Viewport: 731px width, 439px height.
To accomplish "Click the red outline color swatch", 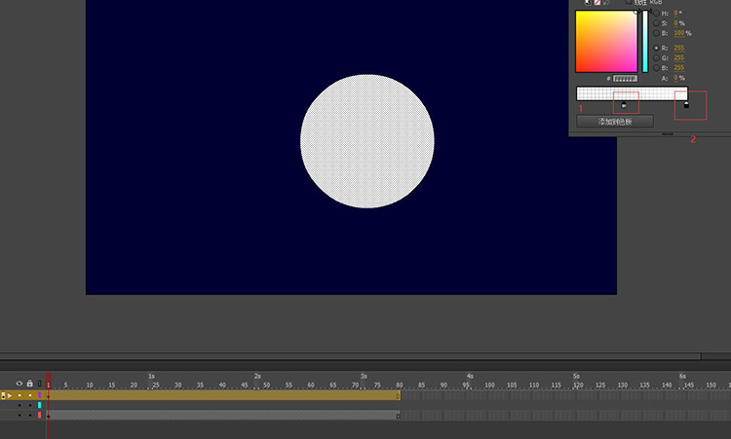I will click(x=40, y=416).
